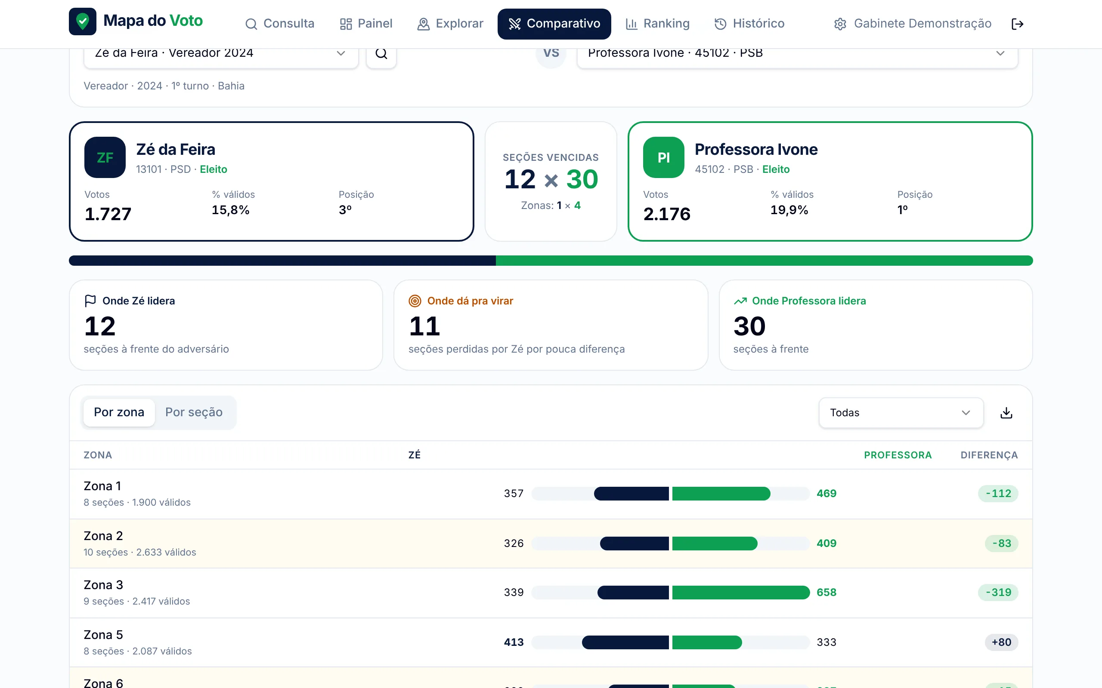The width and height of the screenshot is (1102, 688).
Task: Click the -112 difference badge
Action: pos(998,493)
